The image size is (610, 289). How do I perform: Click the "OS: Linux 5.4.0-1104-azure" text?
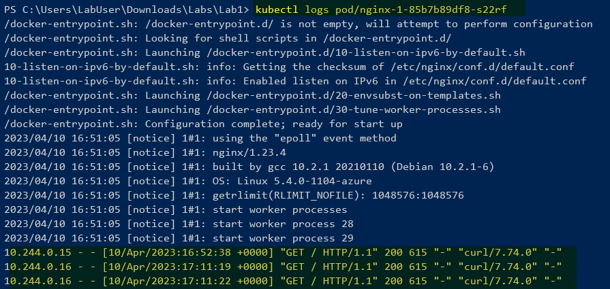(292, 181)
